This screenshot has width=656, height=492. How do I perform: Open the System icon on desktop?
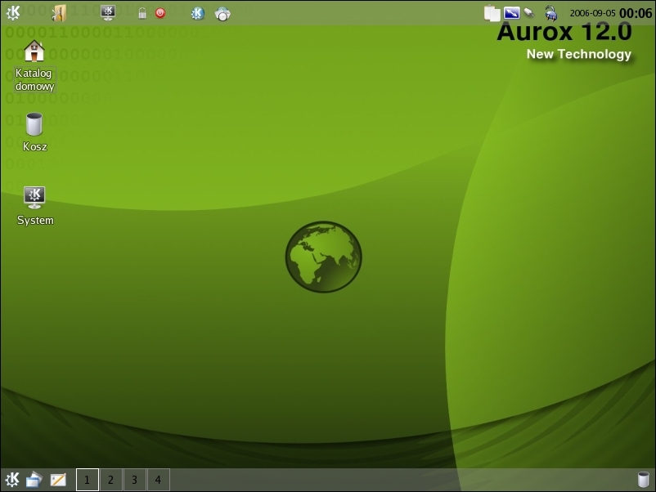[x=34, y=196]
